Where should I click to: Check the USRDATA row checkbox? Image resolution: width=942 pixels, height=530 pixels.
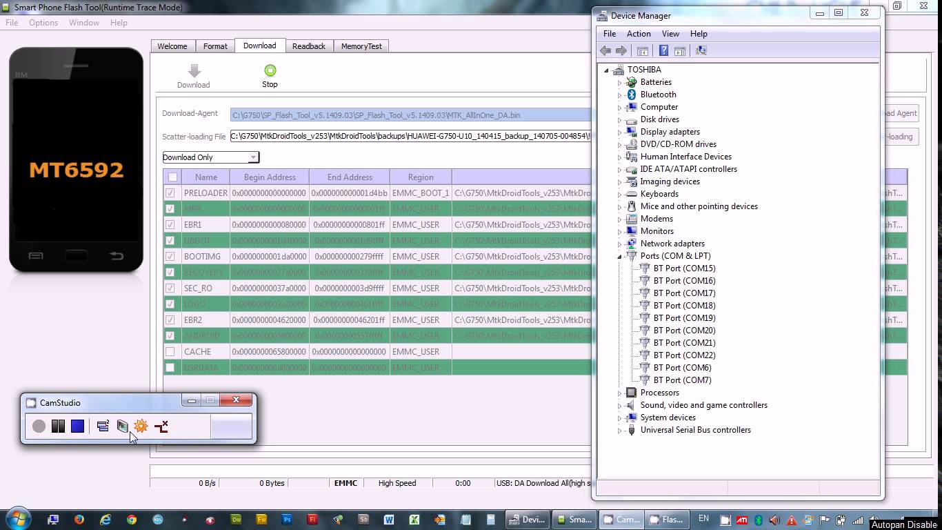click(170, 368)
